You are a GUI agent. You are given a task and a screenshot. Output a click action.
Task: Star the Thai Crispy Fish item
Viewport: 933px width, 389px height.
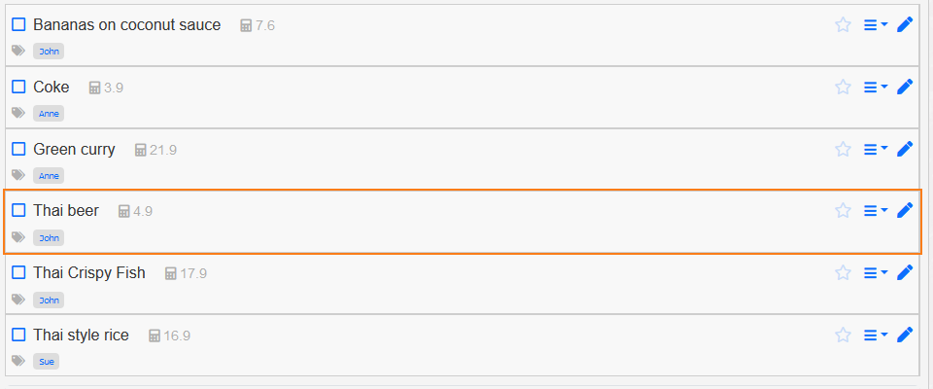click(x=843, y=272)
